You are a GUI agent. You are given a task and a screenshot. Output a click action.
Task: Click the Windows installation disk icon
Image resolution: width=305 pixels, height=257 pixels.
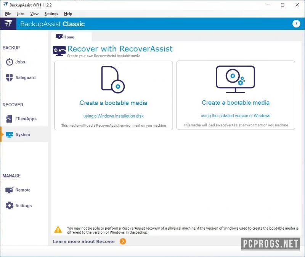coord(113,80)
